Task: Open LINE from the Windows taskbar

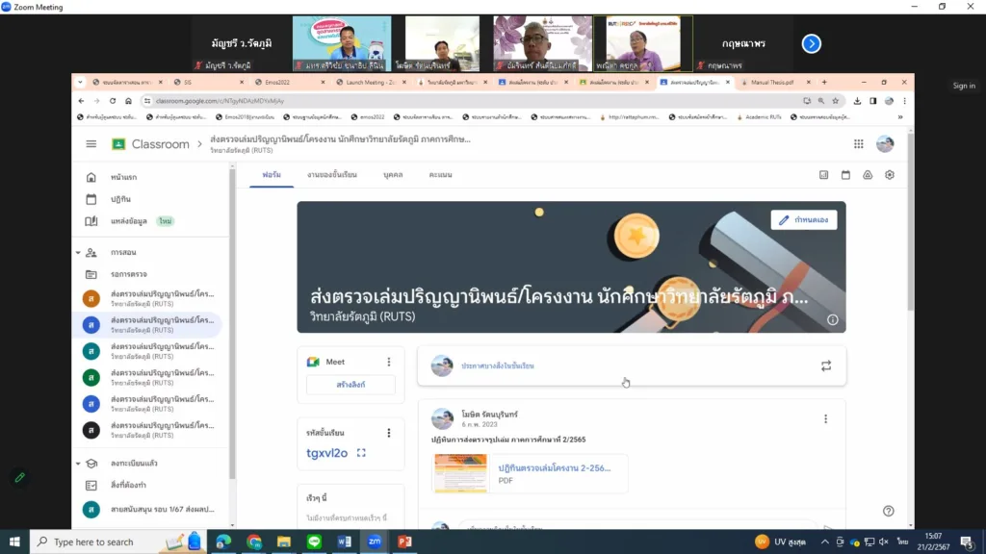Action: coord(315,541)
